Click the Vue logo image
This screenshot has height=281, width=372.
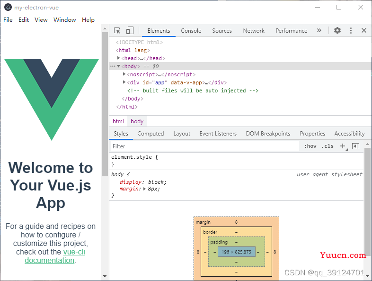click(x=52, y=100)
